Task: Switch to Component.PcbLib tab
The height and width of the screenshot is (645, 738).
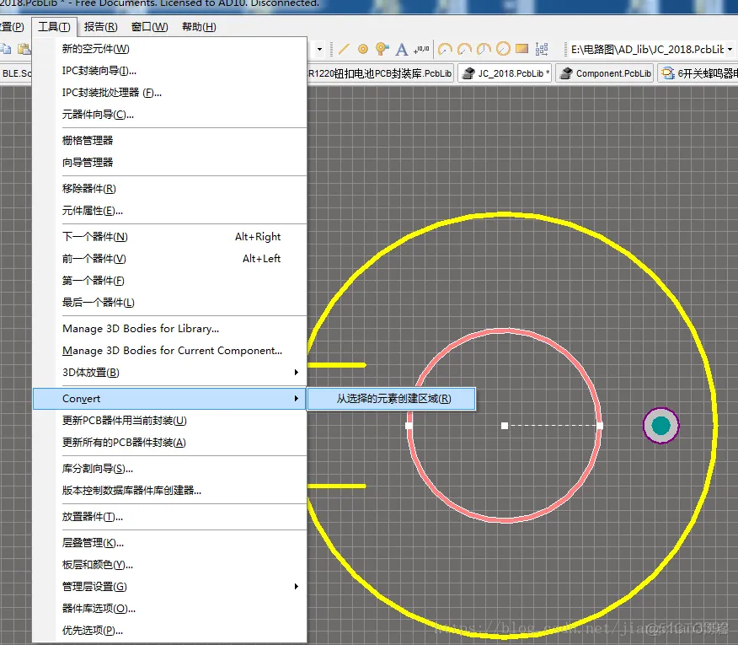Action: coord(605,73)
